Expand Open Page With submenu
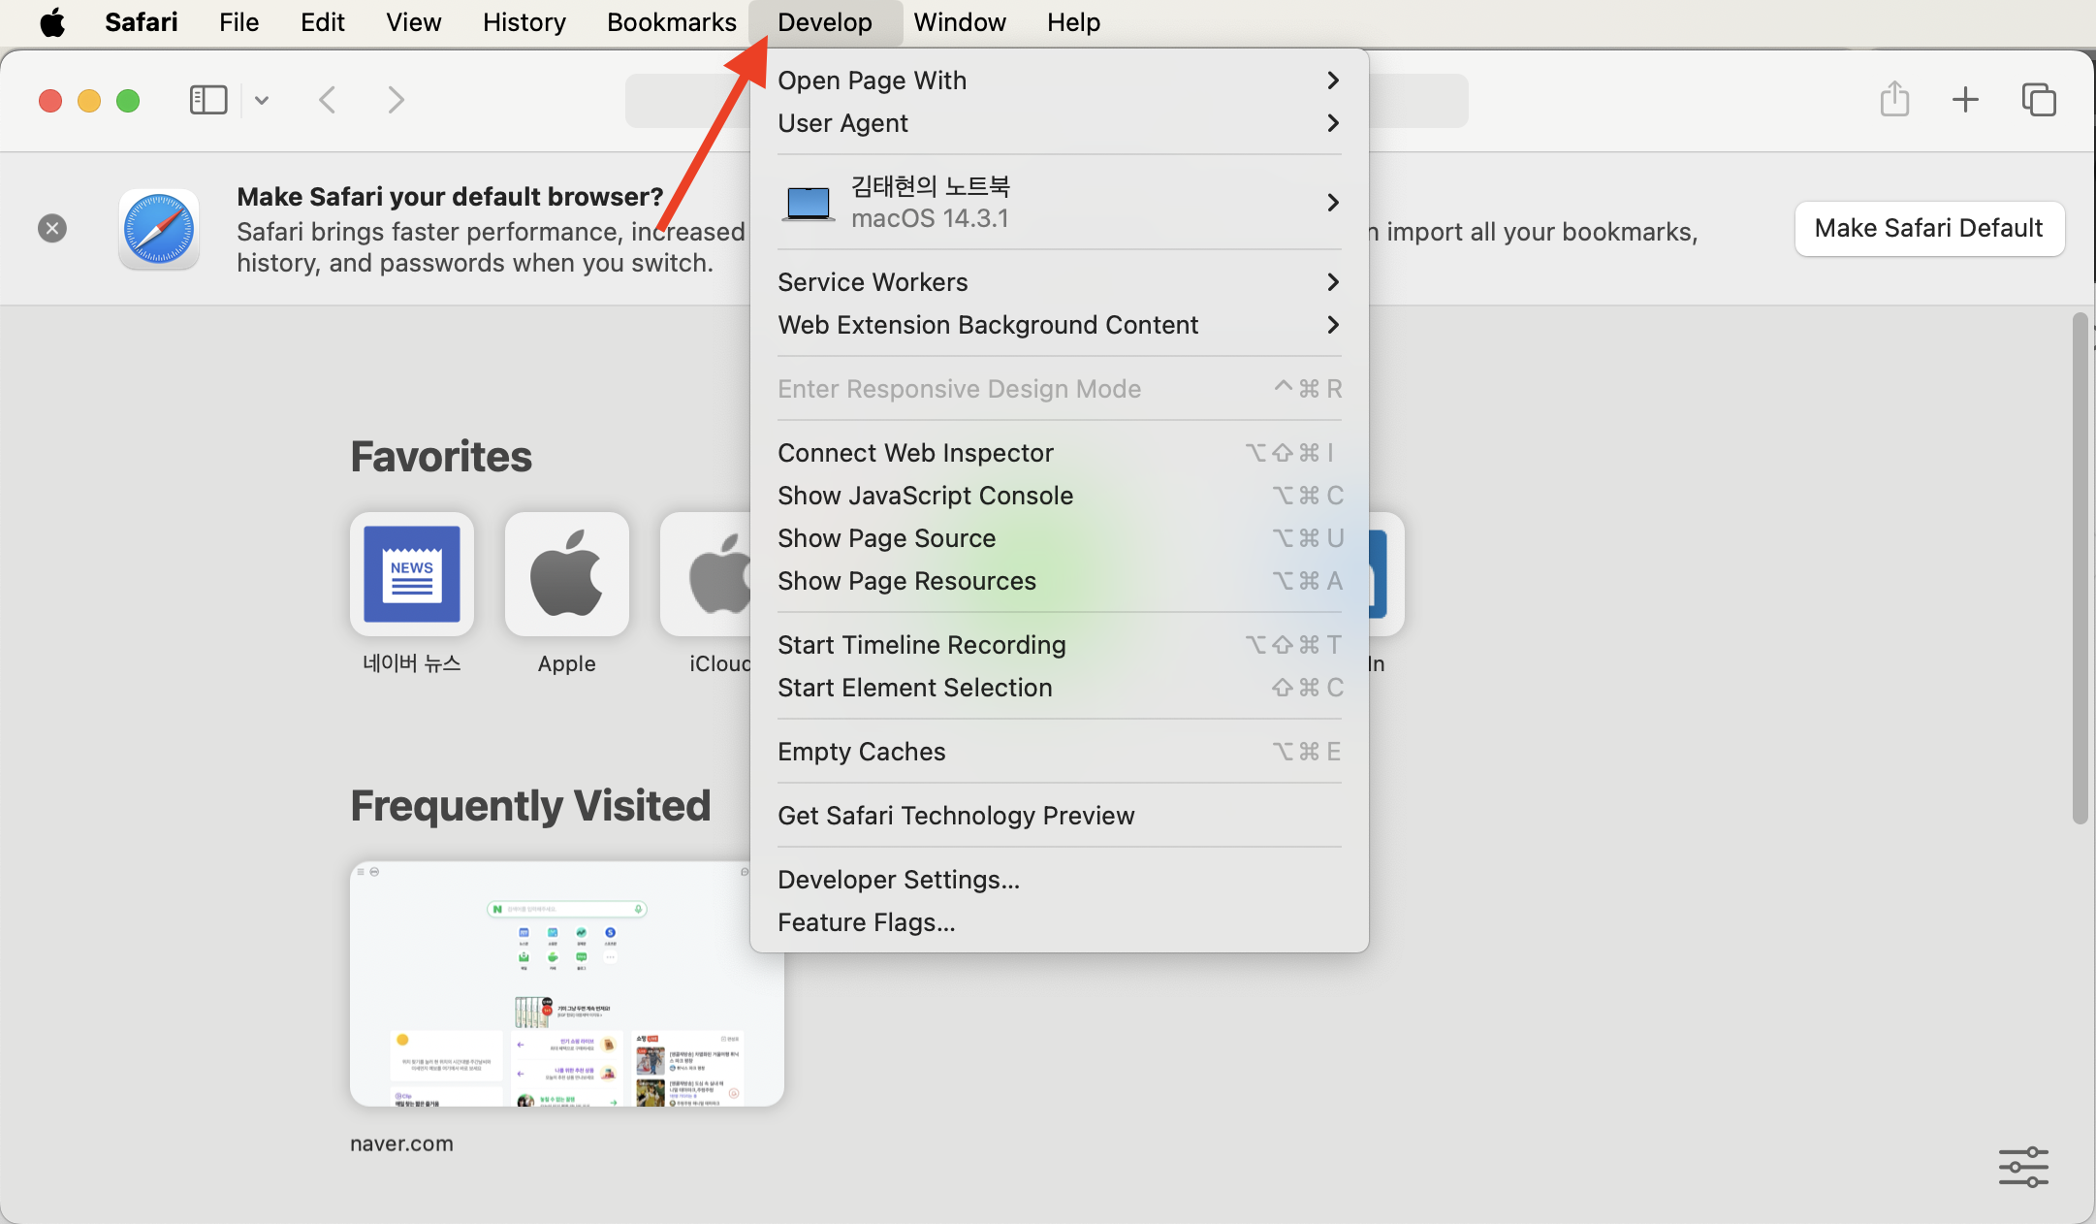 tap(1059, 81)
